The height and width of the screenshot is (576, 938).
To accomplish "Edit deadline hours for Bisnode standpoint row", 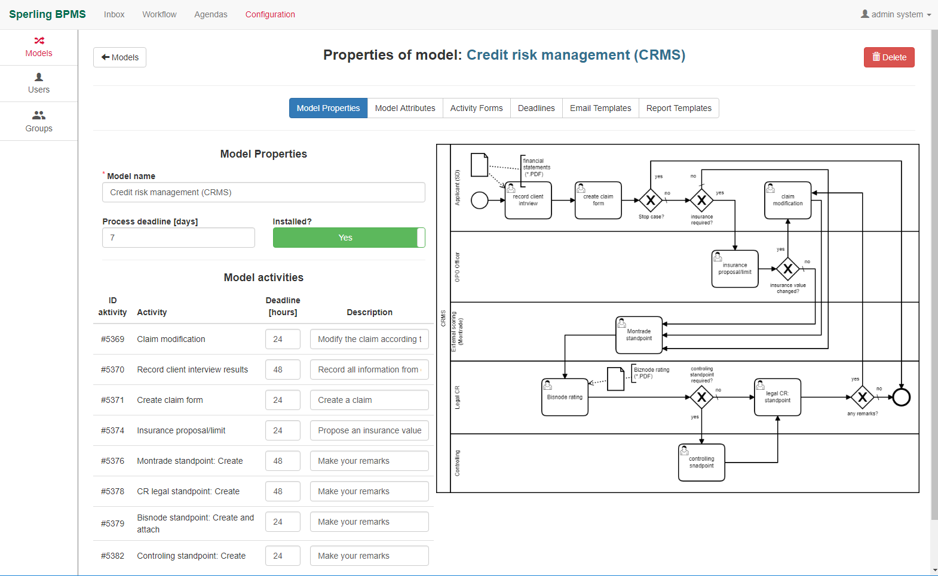I will [x=283, y=522].
